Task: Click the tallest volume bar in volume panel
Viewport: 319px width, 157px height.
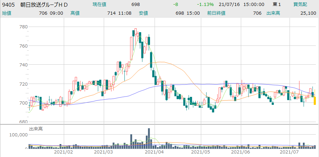Action: coord(149,138)
